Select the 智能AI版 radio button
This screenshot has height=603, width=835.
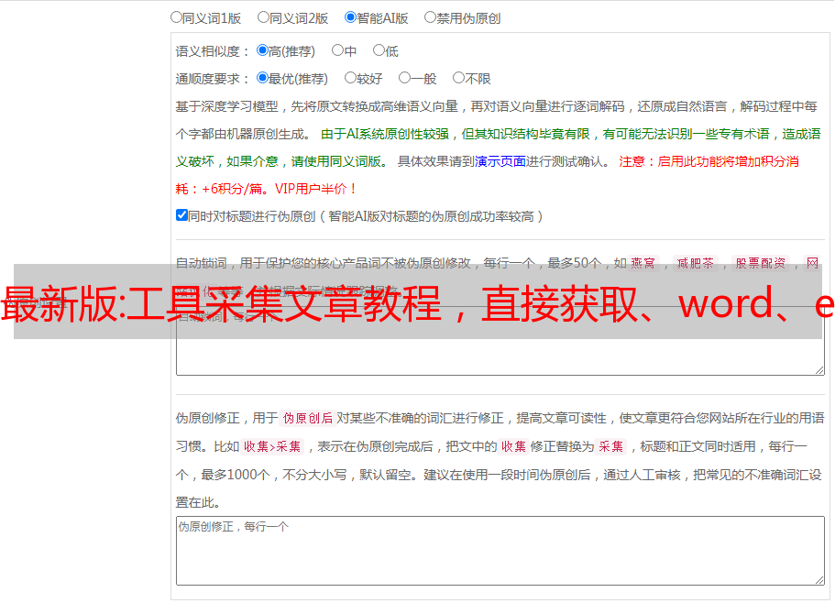pos(350,17)
